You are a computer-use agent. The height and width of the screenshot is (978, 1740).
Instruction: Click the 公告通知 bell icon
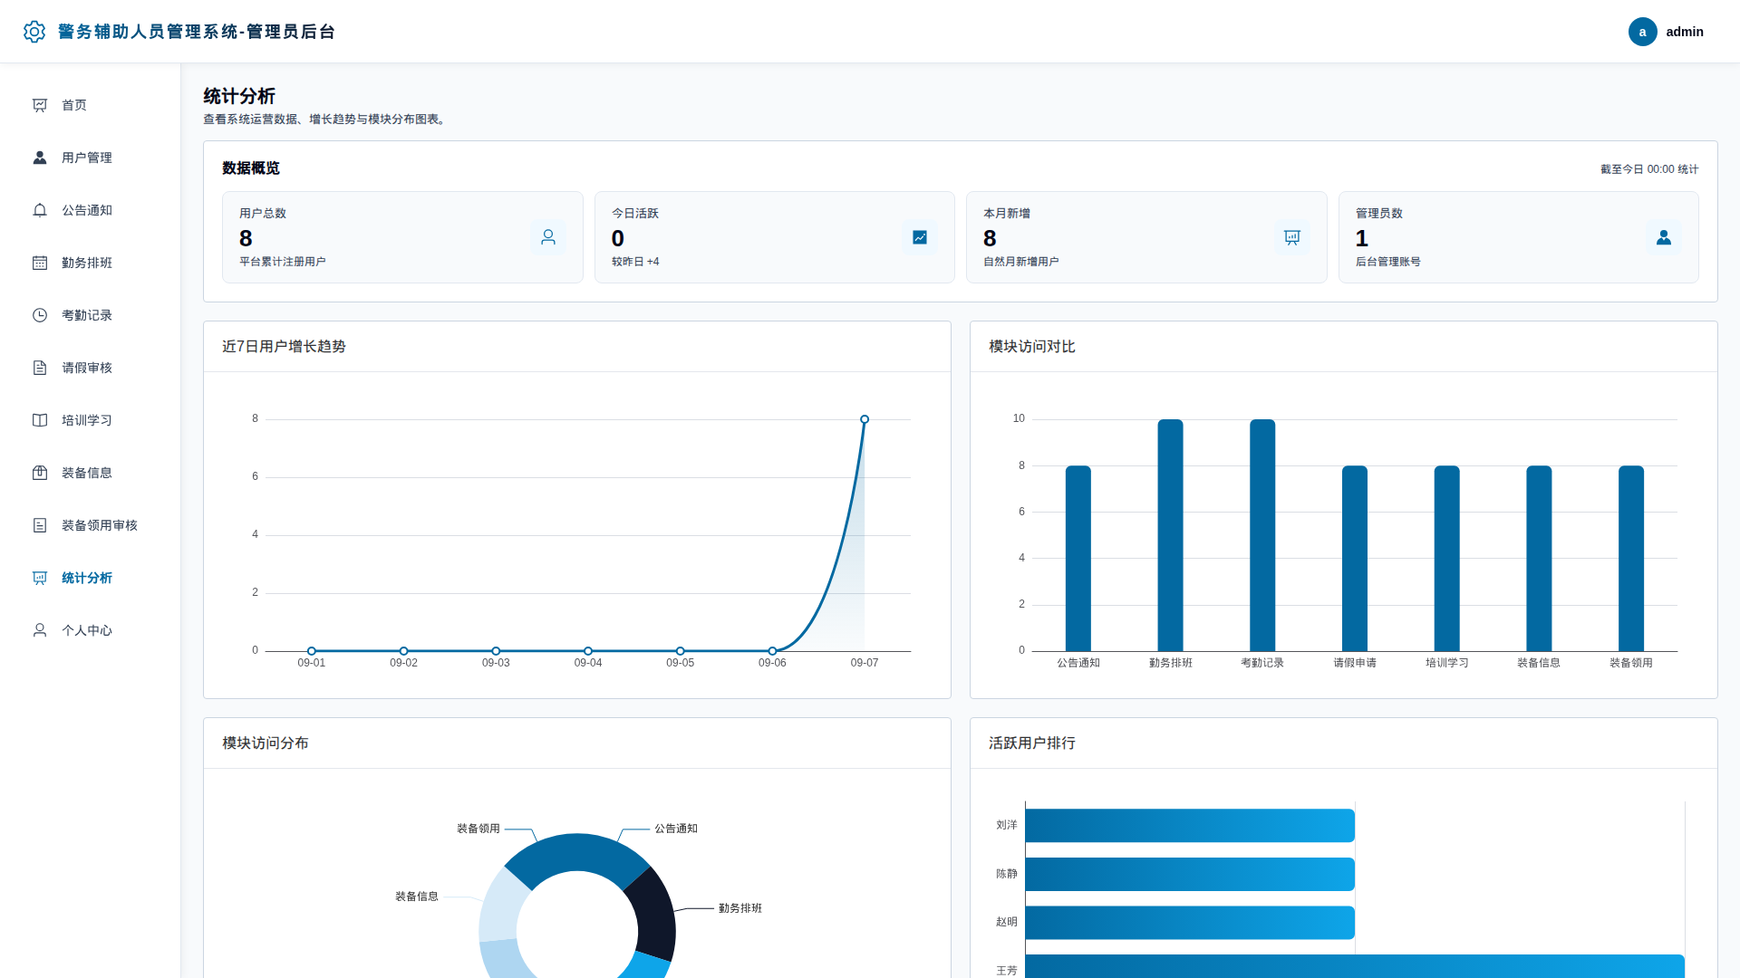click(x=40, y=210)
